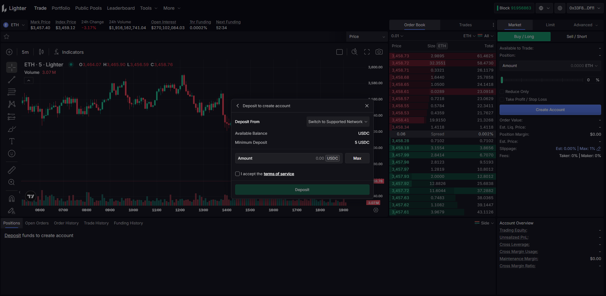The image size is (606, 296).
Task: Click the favorite star icon
Action: [x=6, y=37]
